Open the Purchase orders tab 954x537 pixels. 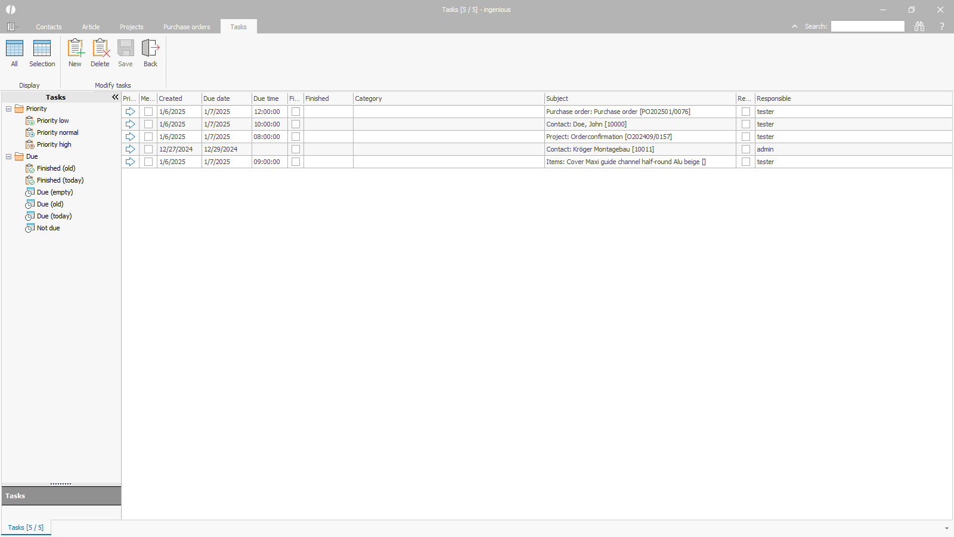click(x=187, y=27)
